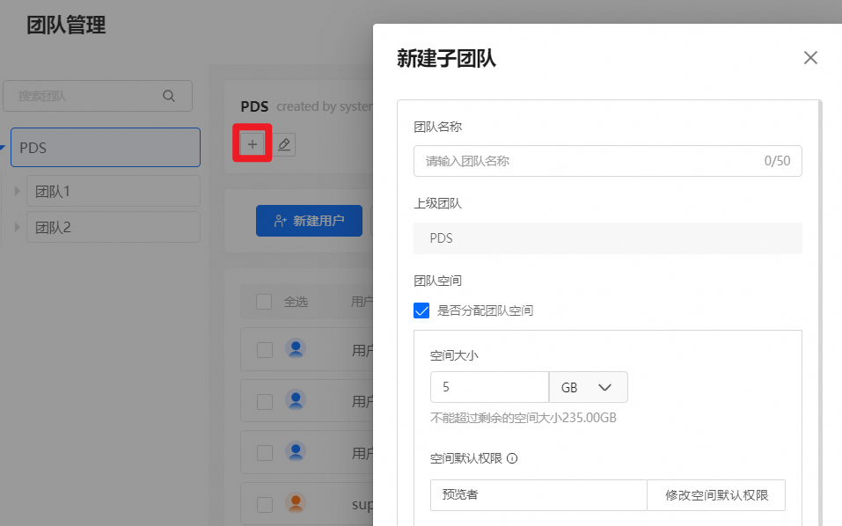Click the blue avatar in the third user row
Screen dimensions: 842x526
[x=296, y=452]
